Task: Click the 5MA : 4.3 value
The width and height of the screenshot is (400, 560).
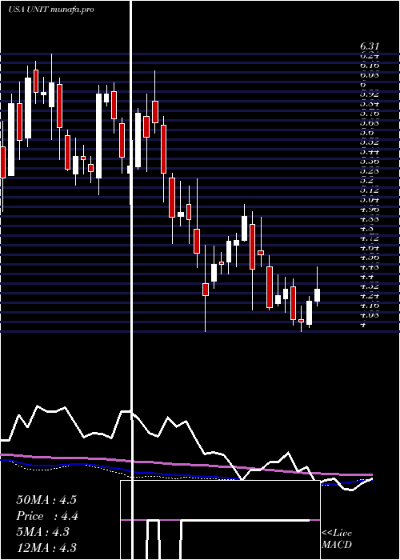Action: click(43, 532)
